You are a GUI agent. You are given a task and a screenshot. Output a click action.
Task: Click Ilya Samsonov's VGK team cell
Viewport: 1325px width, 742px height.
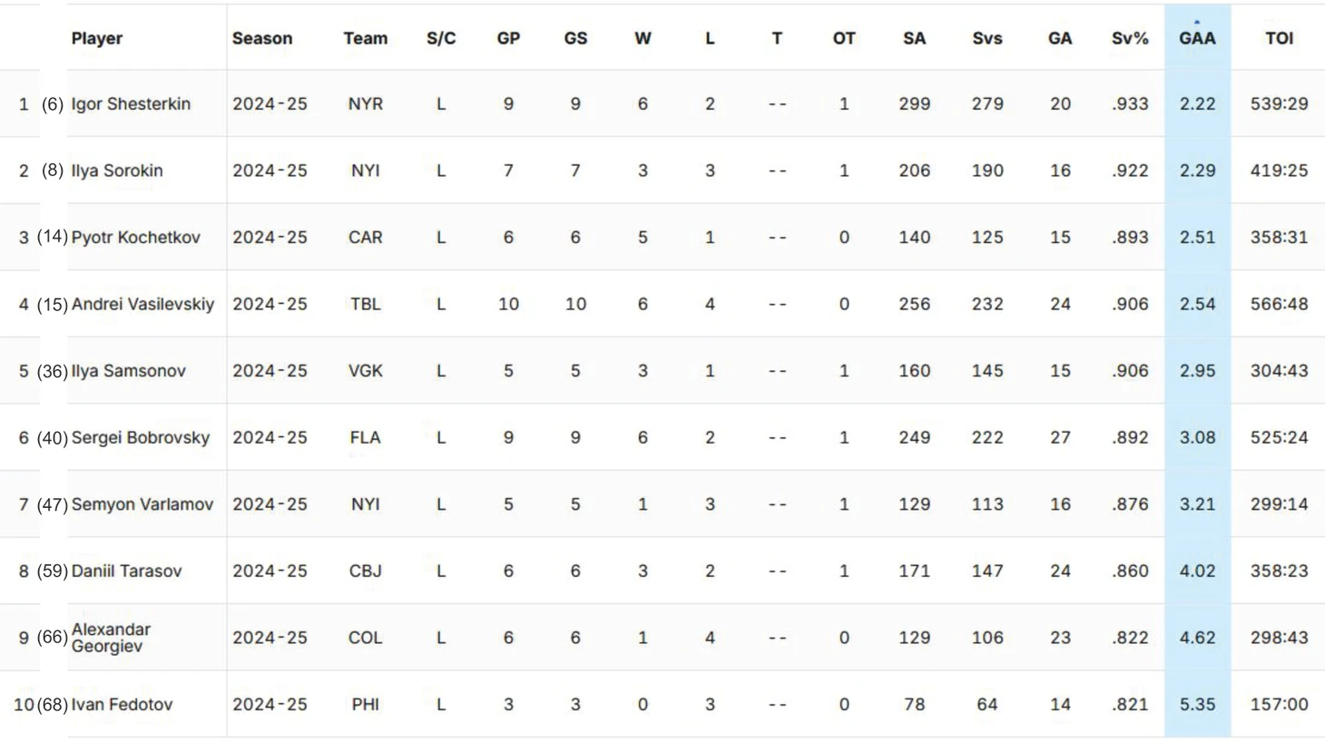click(x=366, y=370)
